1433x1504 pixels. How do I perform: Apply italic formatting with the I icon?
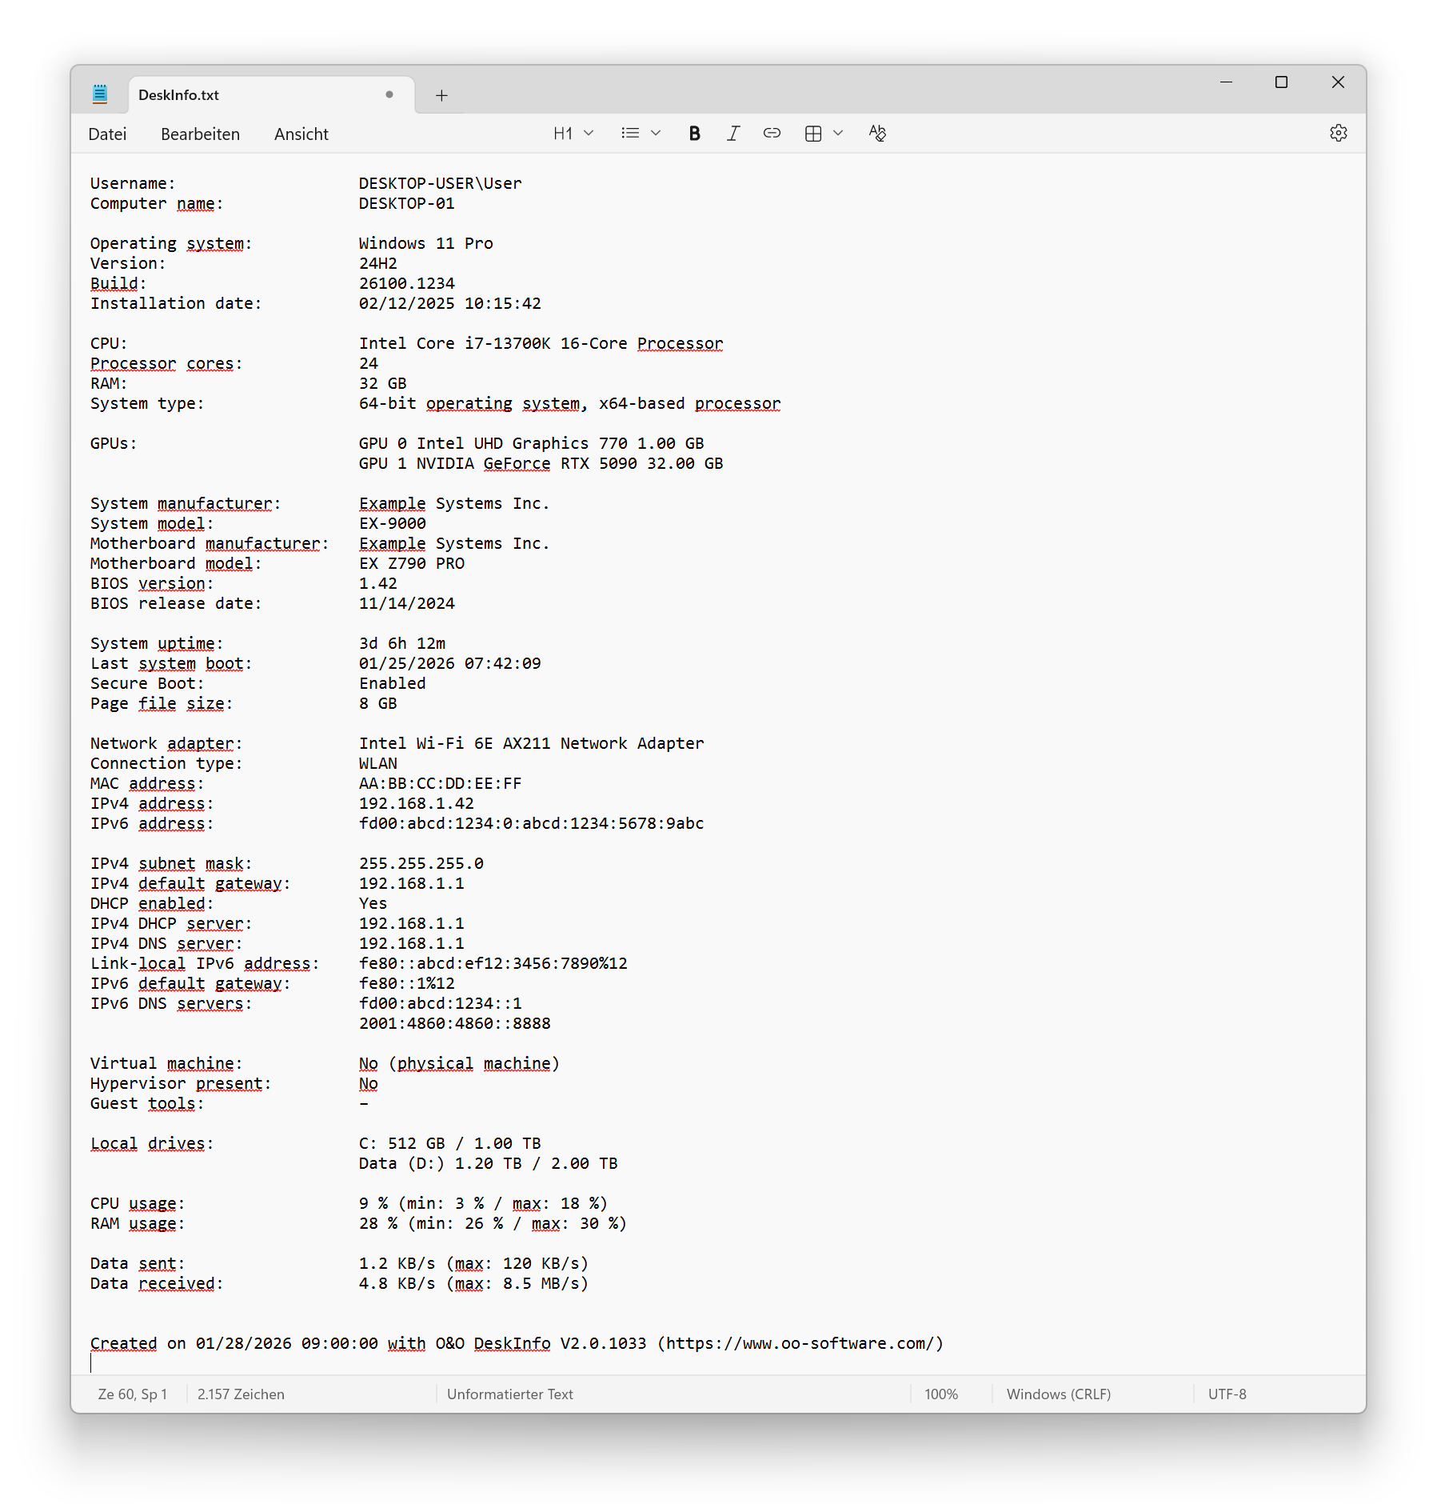click(732, 134)
